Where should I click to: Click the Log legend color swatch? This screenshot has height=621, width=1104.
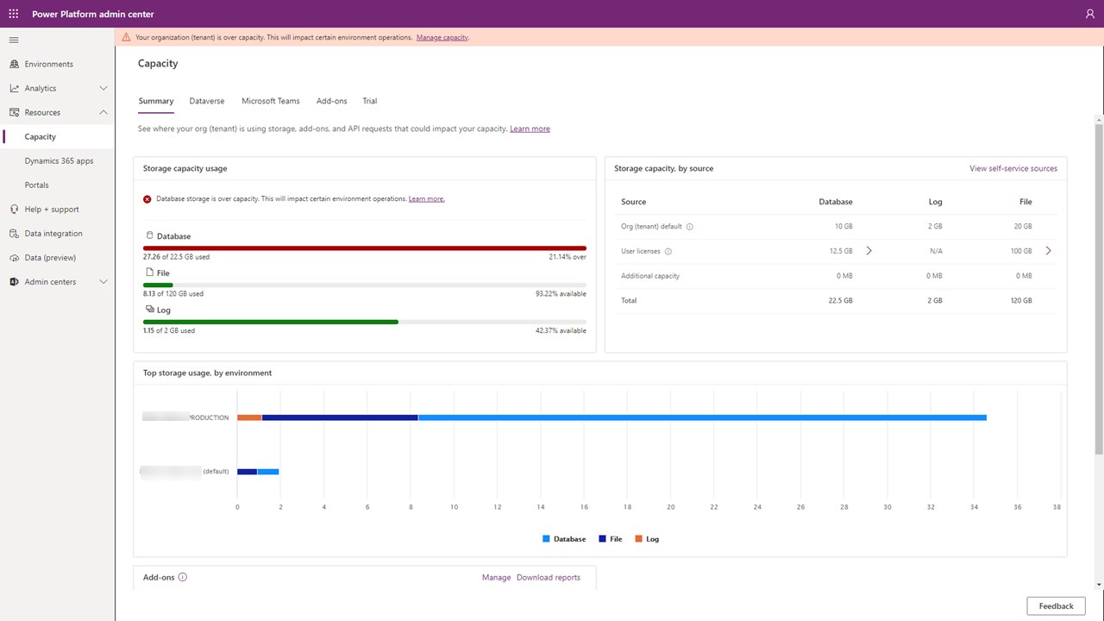638,539
